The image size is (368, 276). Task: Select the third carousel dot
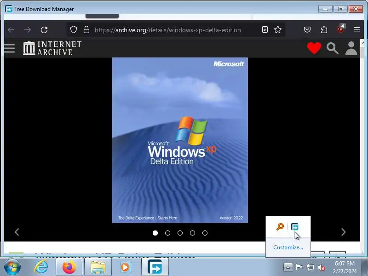pos(180,233)
